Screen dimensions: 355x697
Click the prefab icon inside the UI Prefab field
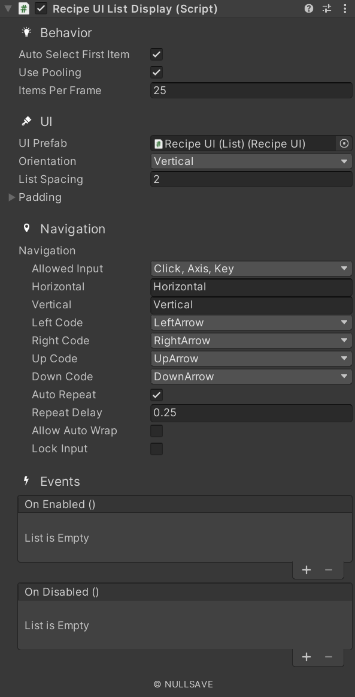[x=157, y=143]
